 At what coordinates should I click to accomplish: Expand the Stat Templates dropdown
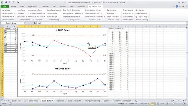(8, 17)
